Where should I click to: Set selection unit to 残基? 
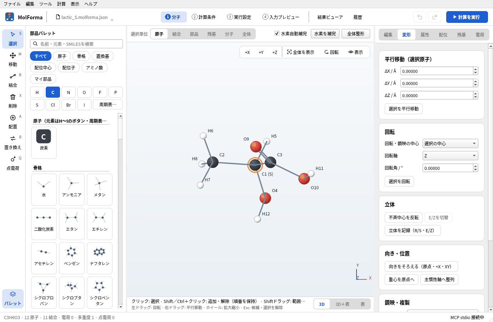click(211, 34)
